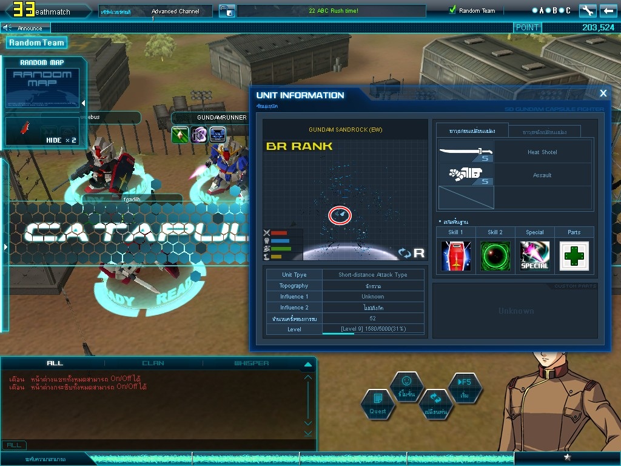Click the swap-arrows hexagon button
This screenshot has width=621, height=466.
[435, 405]
